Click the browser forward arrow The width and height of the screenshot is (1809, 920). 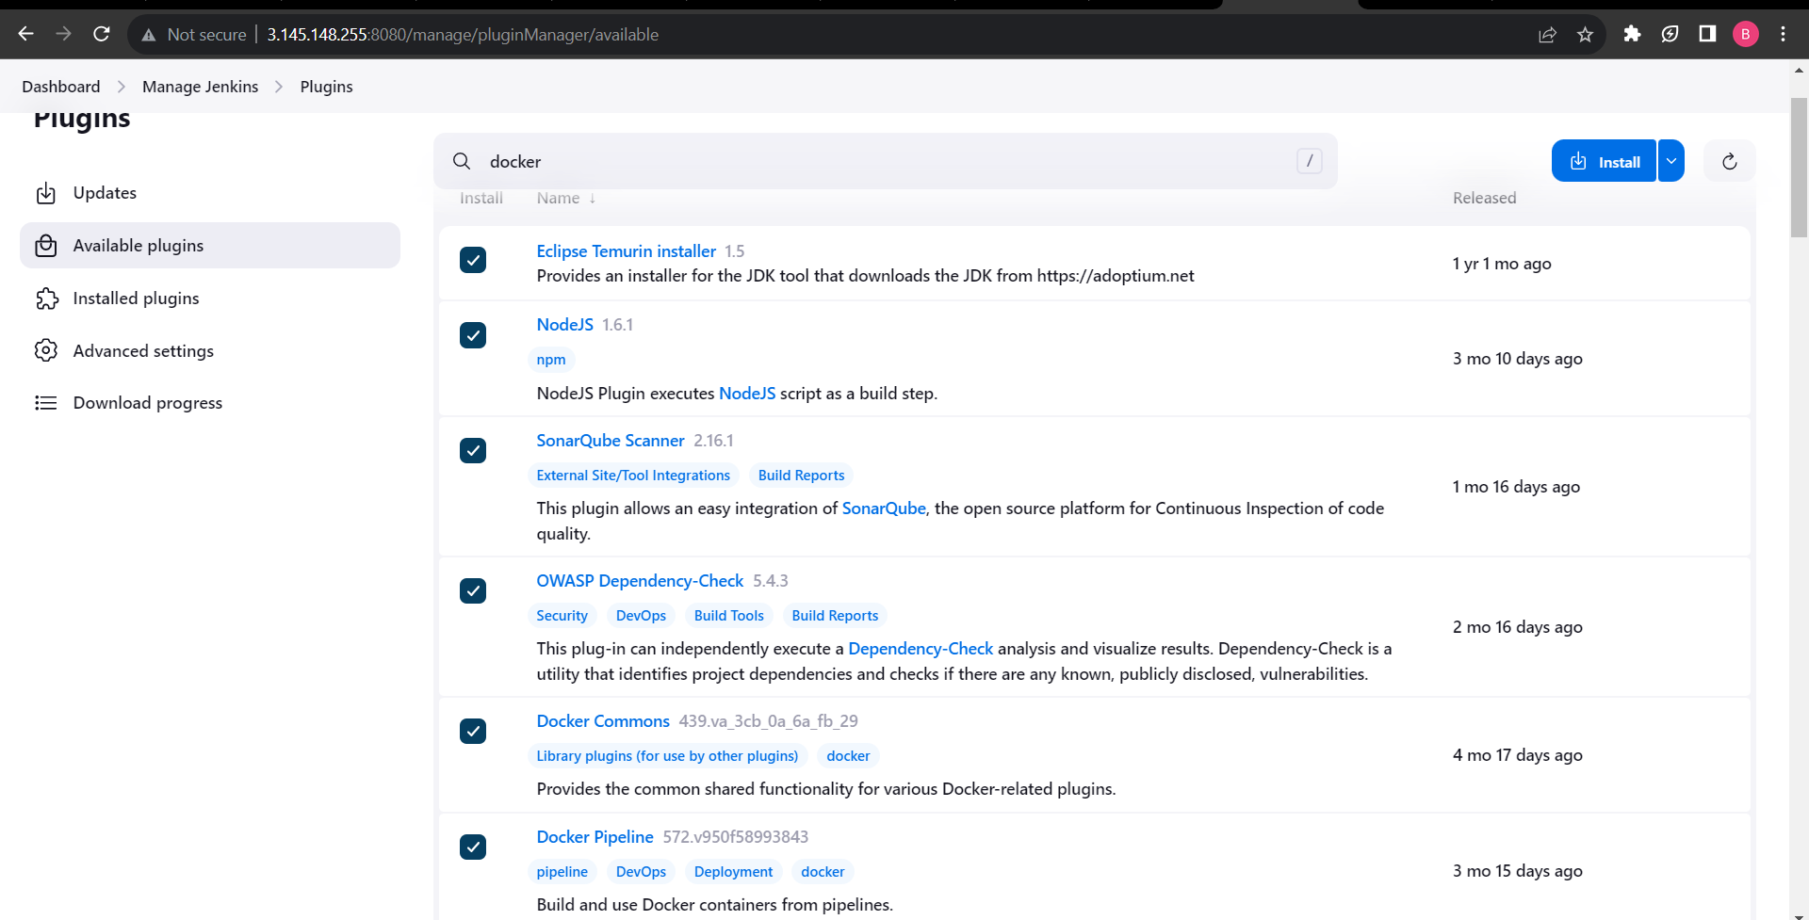63,34
